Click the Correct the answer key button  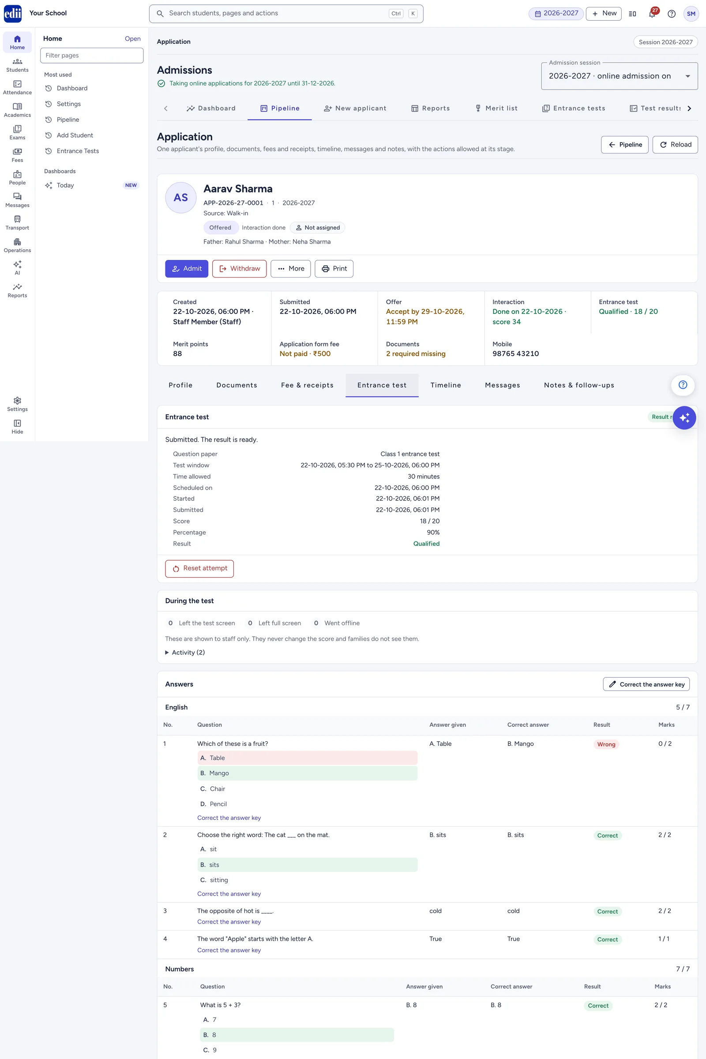[646, 684]
